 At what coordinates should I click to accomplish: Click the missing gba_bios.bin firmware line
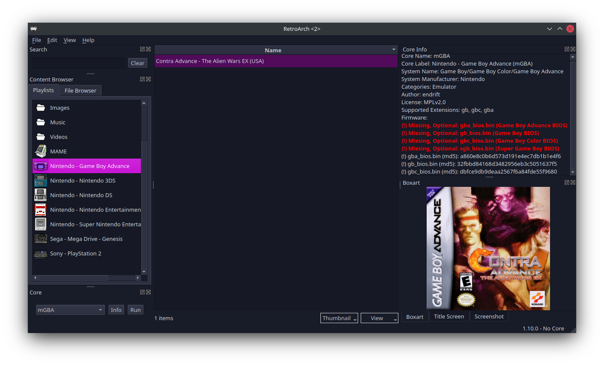[484, 125]
